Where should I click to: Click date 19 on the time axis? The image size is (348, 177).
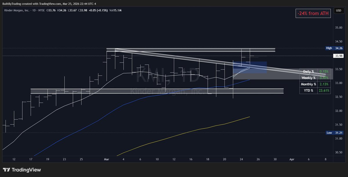48,159
